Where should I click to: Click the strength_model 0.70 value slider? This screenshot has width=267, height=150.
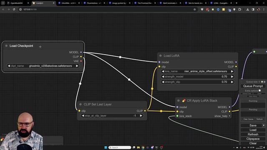197,77
